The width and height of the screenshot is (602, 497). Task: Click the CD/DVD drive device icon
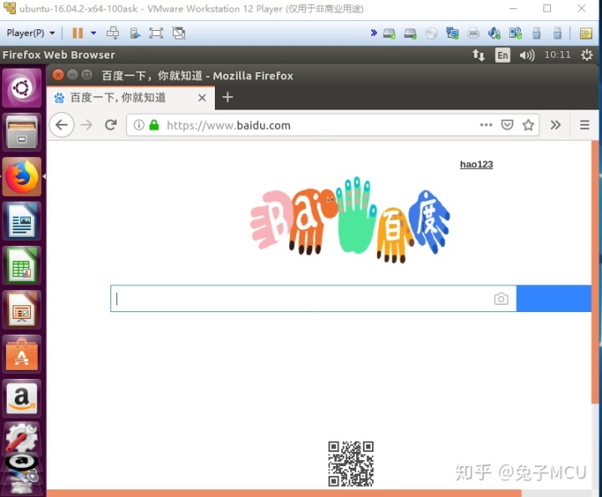(431, 33)
